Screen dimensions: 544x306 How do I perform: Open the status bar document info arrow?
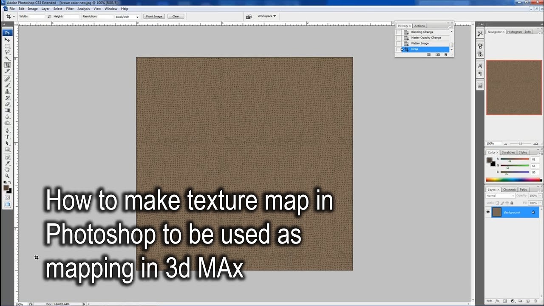[x=84, y=304]
